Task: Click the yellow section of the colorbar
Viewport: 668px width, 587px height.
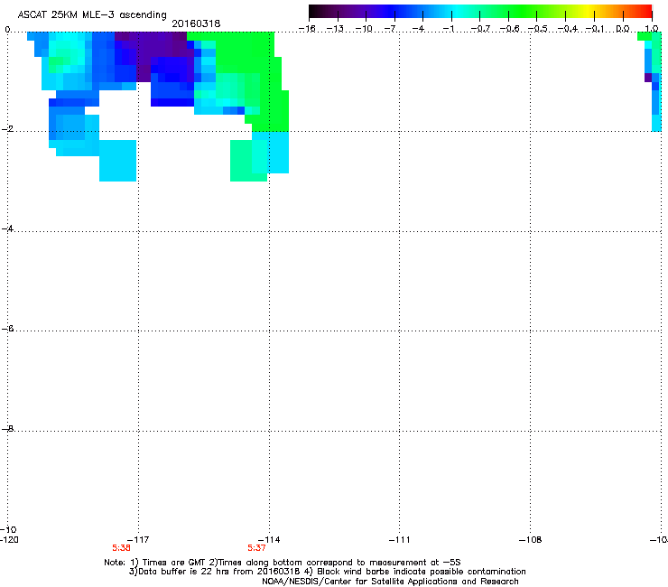Action: pos(588,12)
